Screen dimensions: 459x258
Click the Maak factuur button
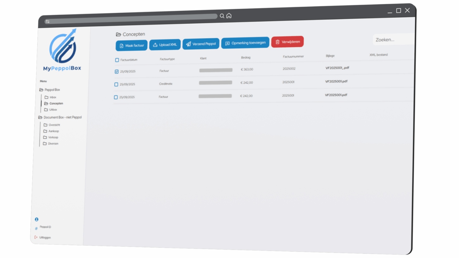[131, 46]
